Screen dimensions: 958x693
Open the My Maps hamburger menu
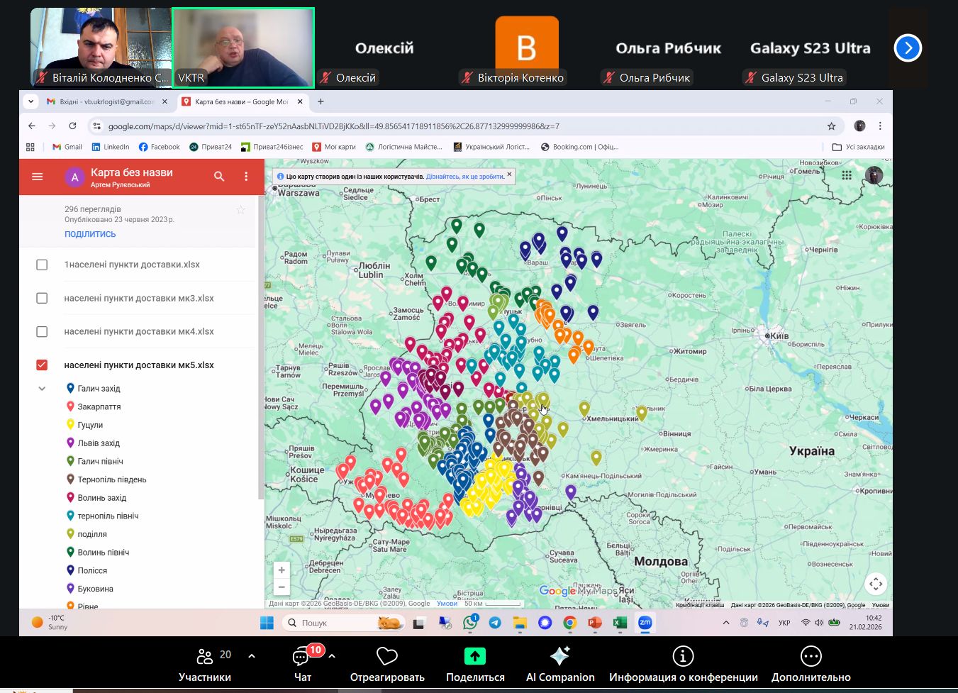tap(38, 177)
